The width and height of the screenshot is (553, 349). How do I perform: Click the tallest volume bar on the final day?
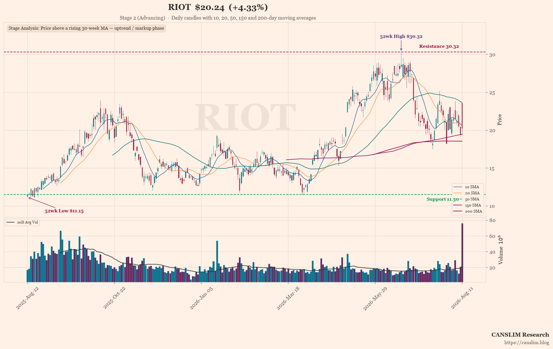pyautogui.click(x=462, y=253)
